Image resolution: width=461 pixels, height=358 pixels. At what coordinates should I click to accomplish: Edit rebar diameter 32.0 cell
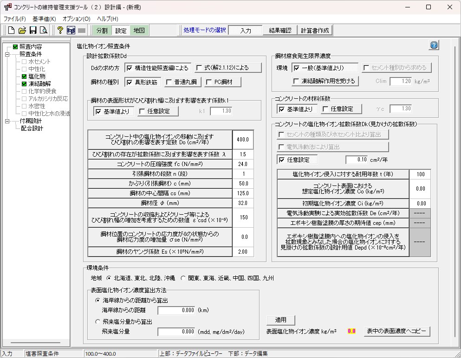(243, 203)
